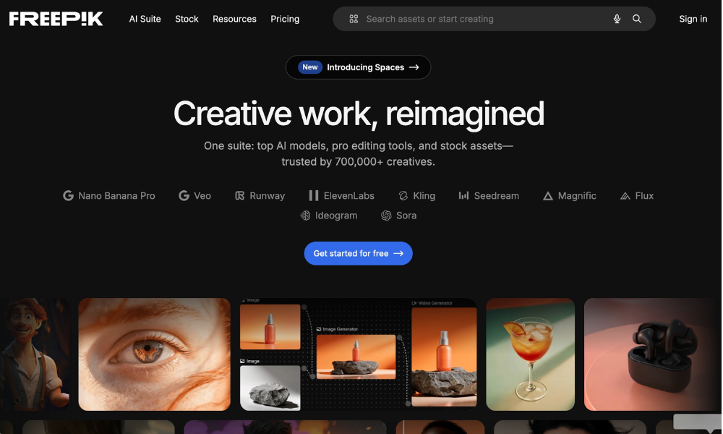The image size is (723, 434).
Task: Open the cocktail glass image thumbnail
Action: coord(530,354)
